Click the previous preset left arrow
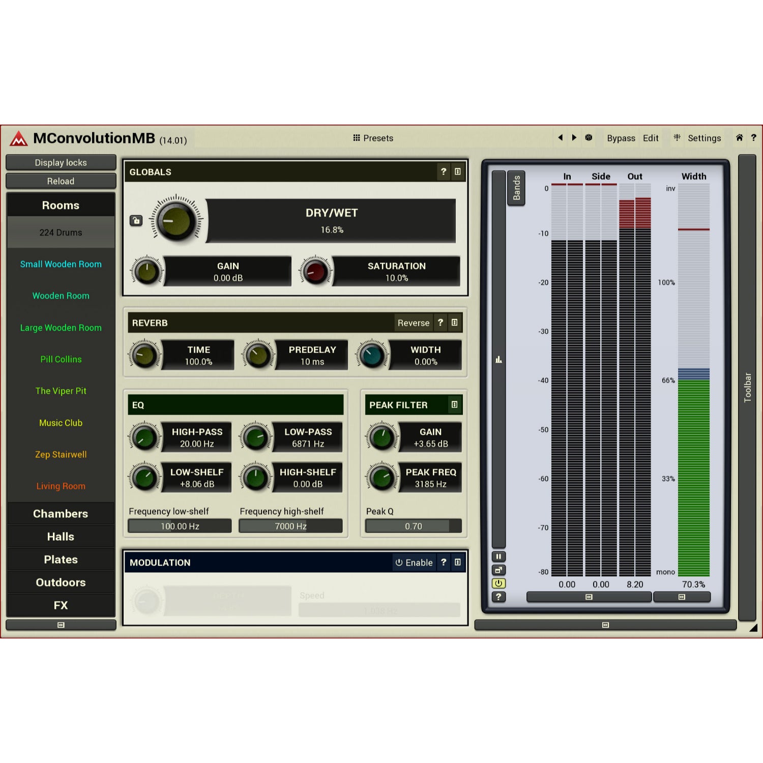 pos(561,137)
